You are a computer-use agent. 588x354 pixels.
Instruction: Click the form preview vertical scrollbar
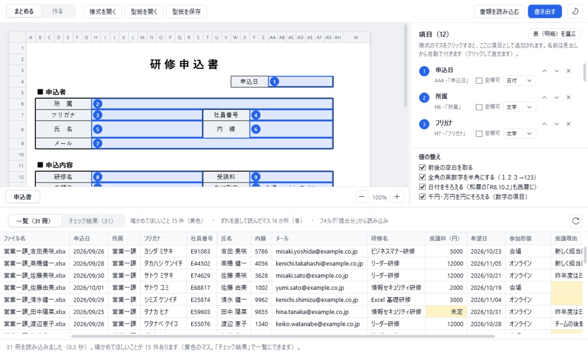tap(405, 66)
